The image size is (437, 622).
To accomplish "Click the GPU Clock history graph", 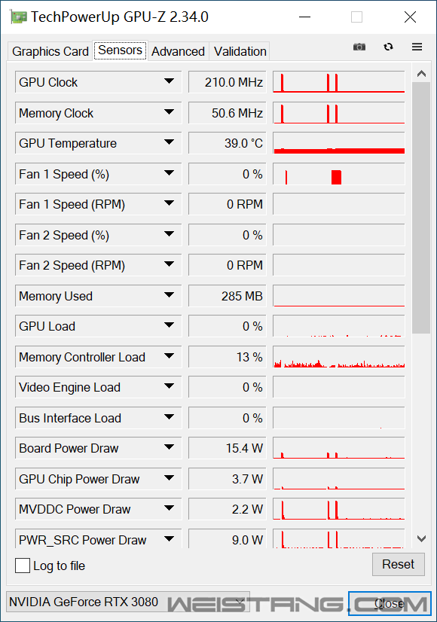I will [x=338, y=82].
